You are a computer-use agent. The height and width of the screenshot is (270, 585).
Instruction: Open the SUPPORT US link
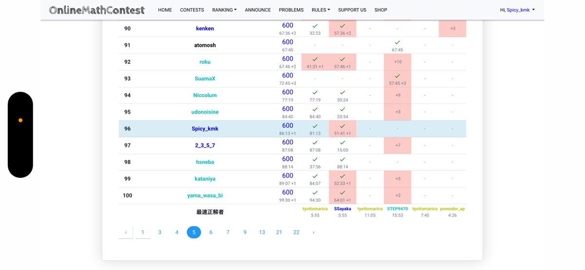pos(352,10)
